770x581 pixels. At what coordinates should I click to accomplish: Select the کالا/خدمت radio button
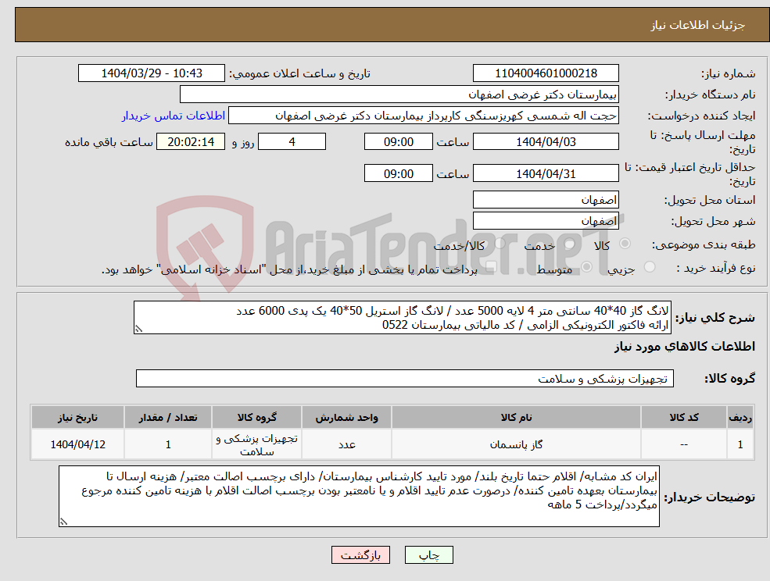(500, 244)
